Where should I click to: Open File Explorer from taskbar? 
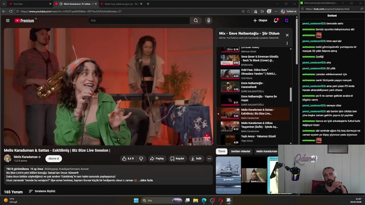pos(196,200)
